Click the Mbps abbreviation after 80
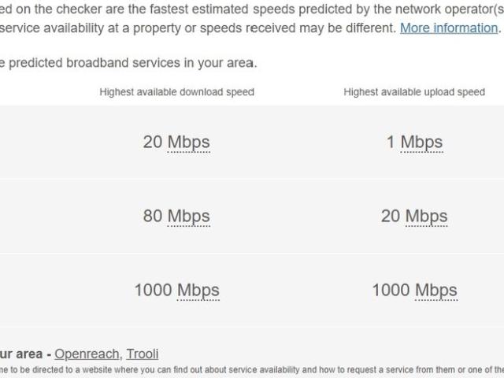Image resolution: width=504 pixels, height=378 pixels. [188, 216]
